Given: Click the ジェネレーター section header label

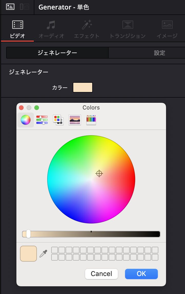Looking at the screenshot, I should coord(29,72).
